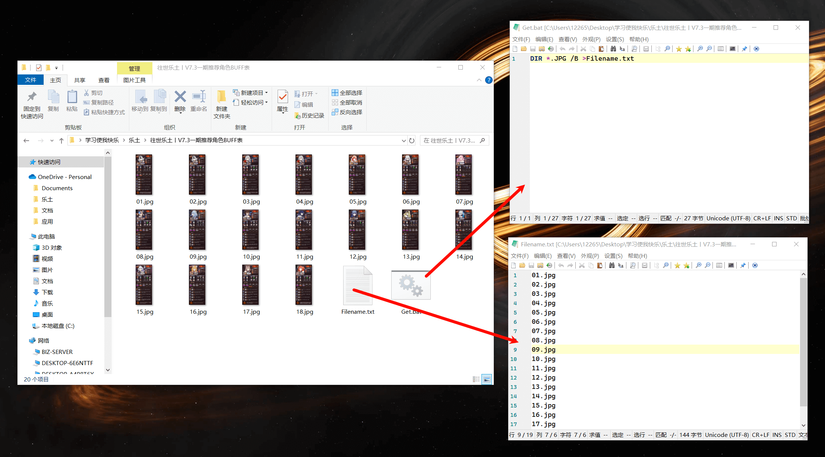Expand address bar history dropdown arrow
The image size is (825, 457).
point(404,140)
